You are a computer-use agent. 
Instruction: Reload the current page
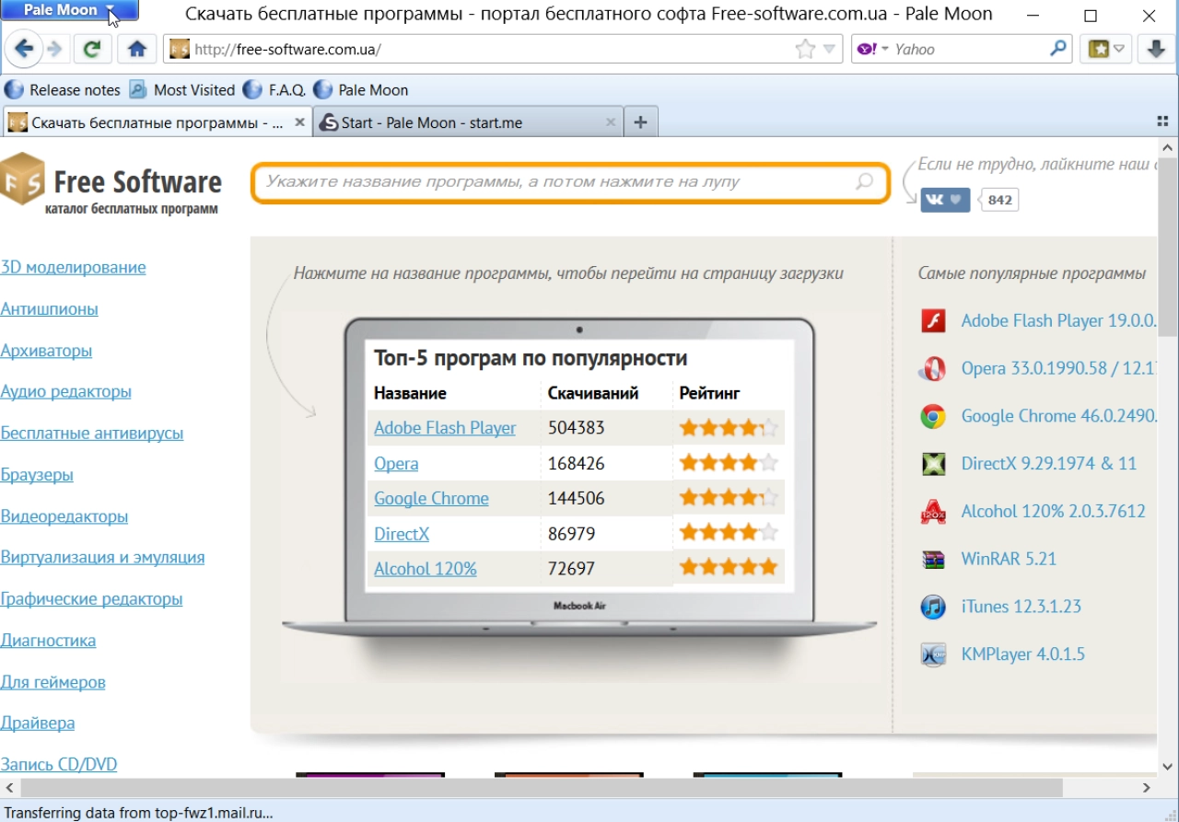click(91, 50)
